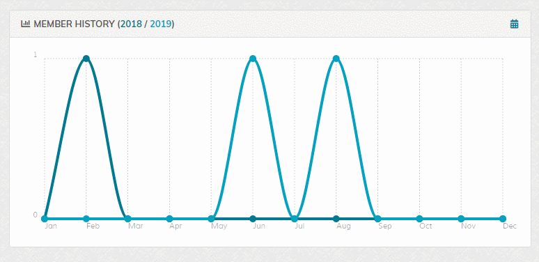Screen dimensions: 539x262
Task: Click the zero-value data point at Jan
Action: (x=45, y=219)
